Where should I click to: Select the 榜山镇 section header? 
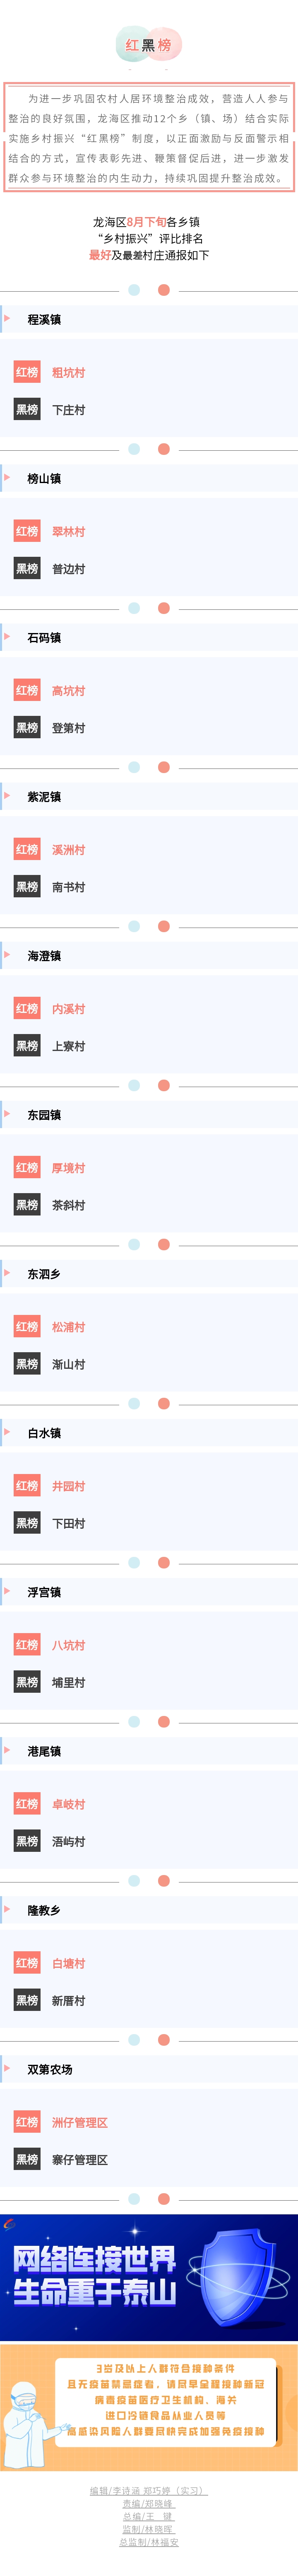pos(149,478)
